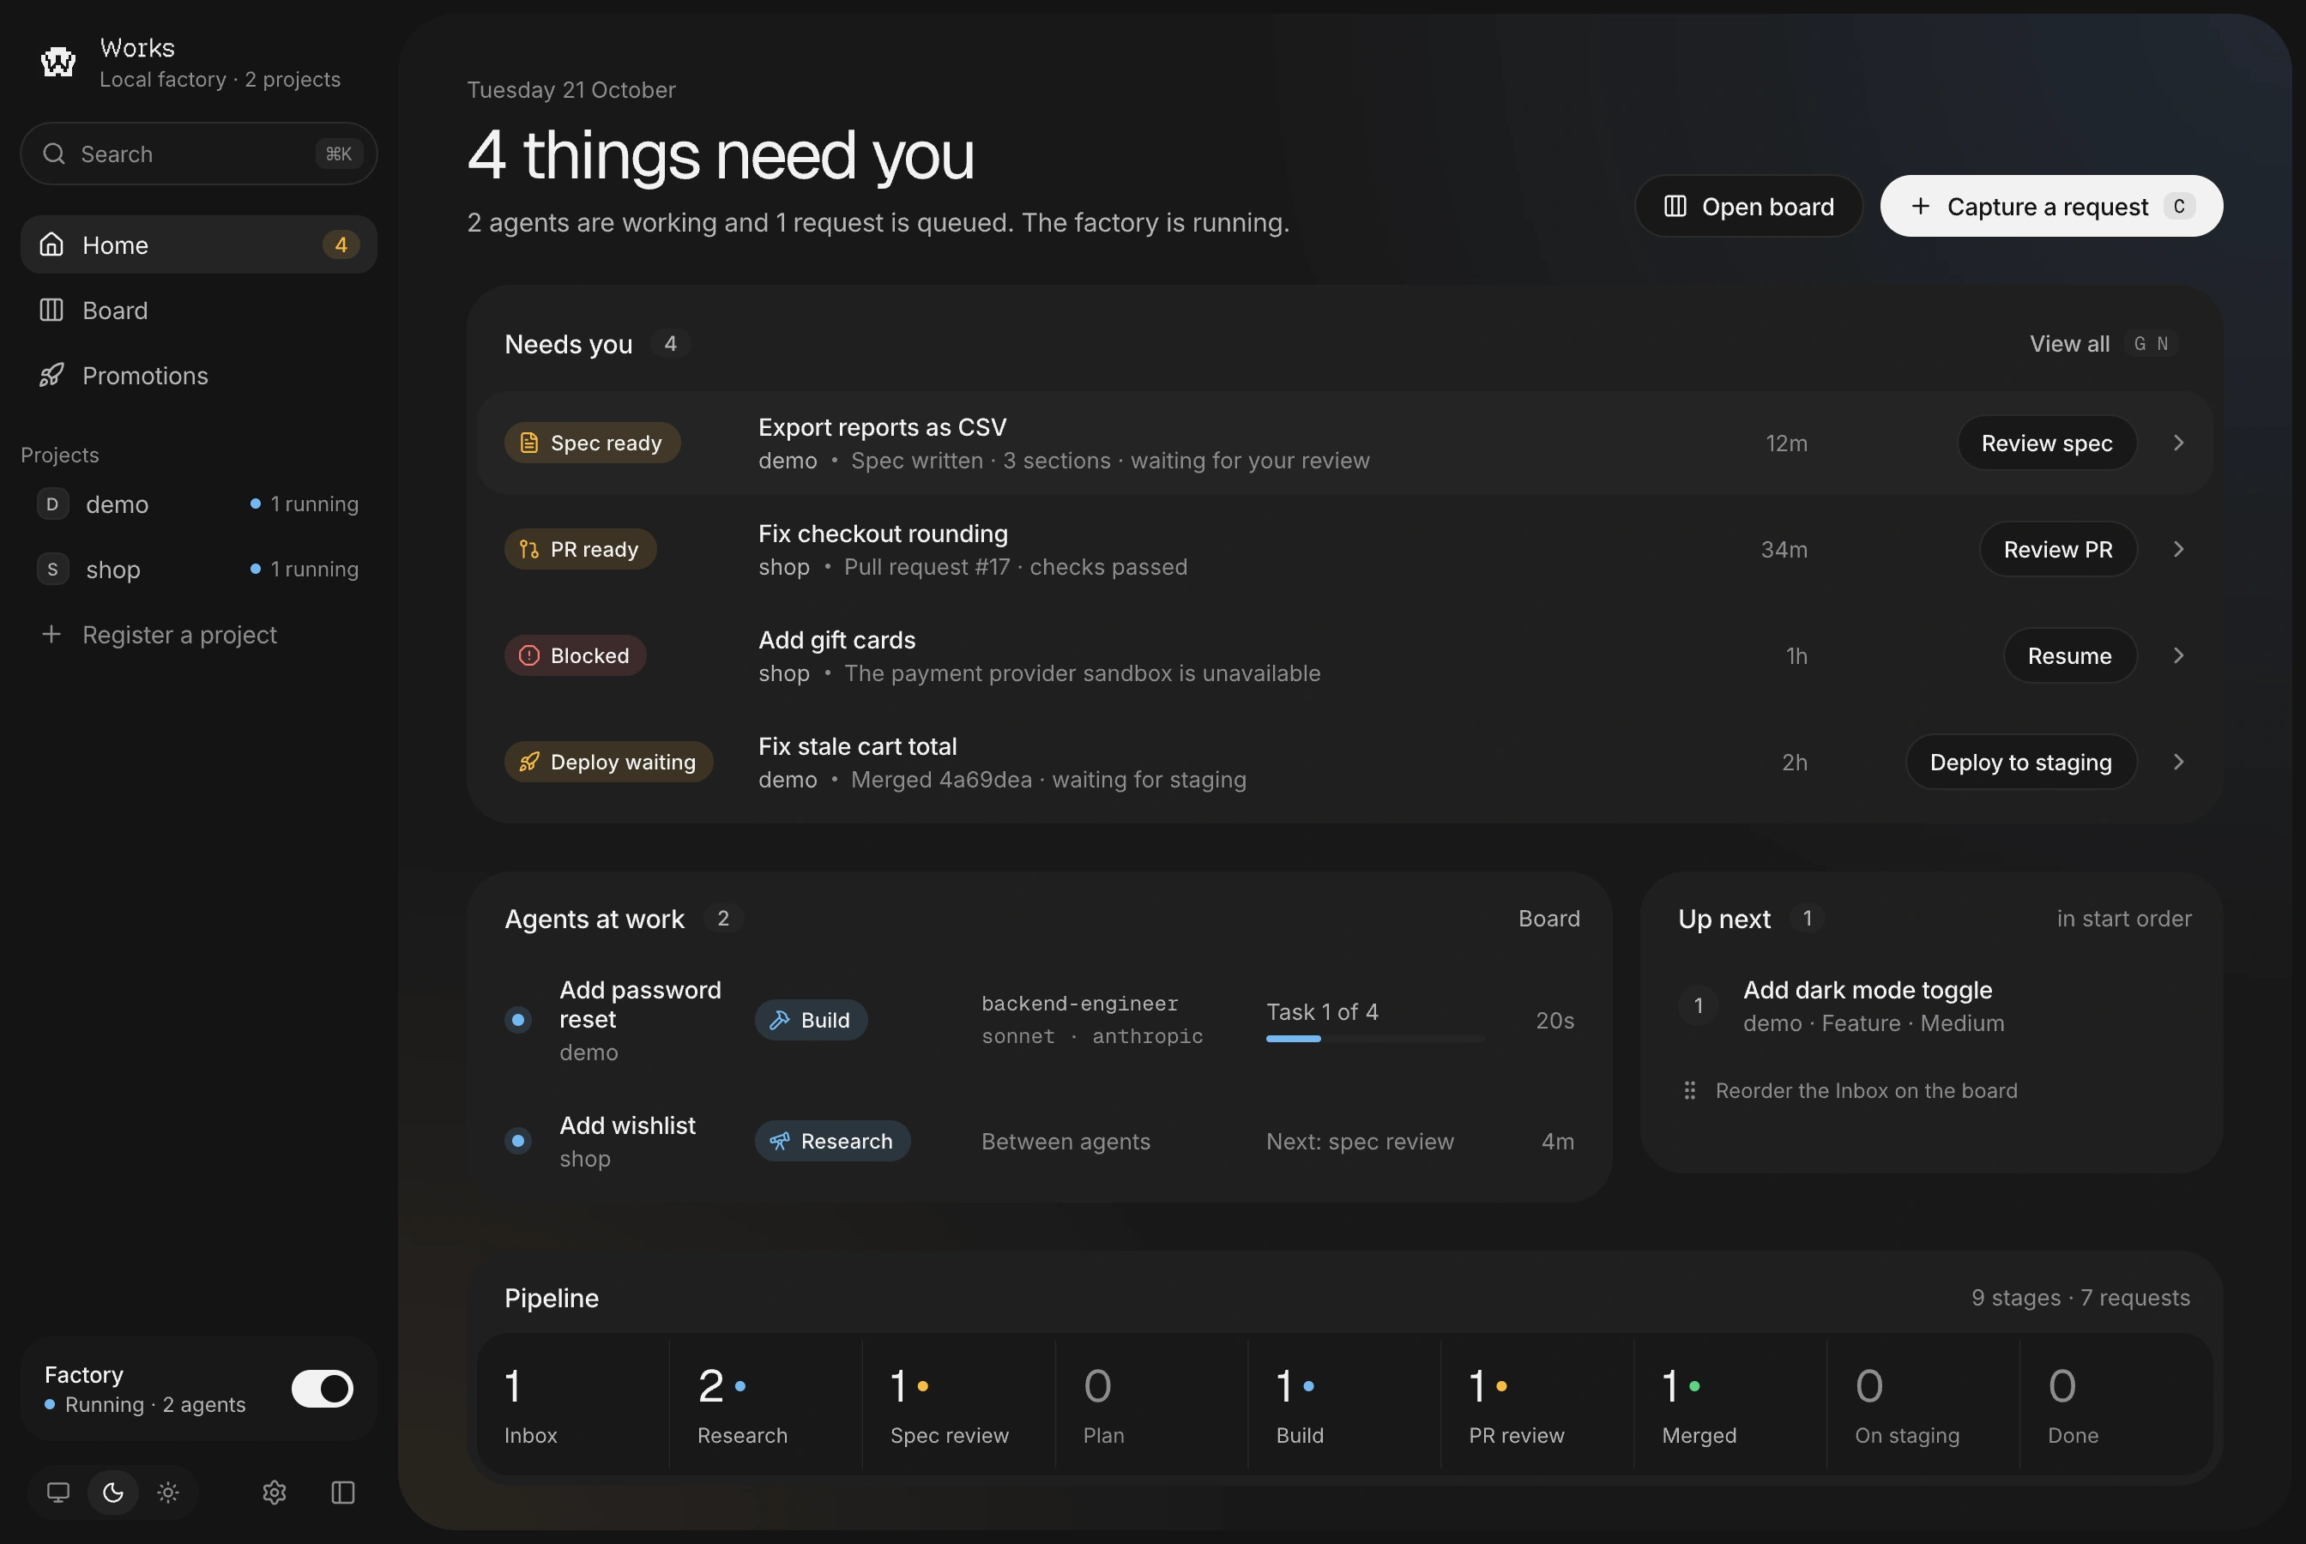Select light theme sun icon
2306x1544 pixels.
(168, 1493)
